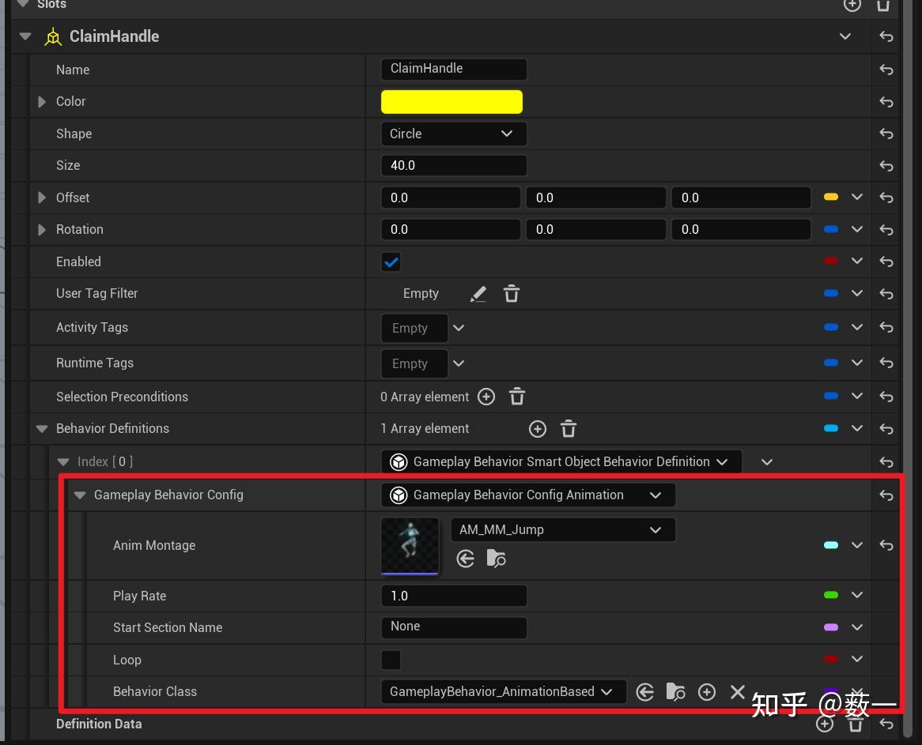Open the AM_MM_Jump montage dropdown

tap(563, 529)
